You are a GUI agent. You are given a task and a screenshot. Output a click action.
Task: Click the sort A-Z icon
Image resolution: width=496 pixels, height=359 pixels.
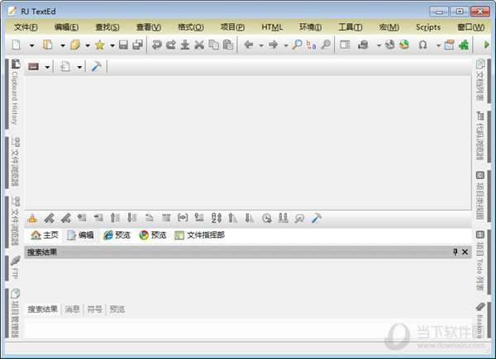coord(217,218)
